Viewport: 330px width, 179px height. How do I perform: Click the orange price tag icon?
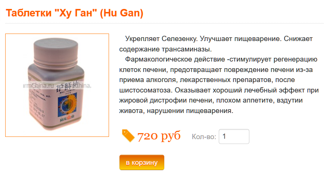128,136
